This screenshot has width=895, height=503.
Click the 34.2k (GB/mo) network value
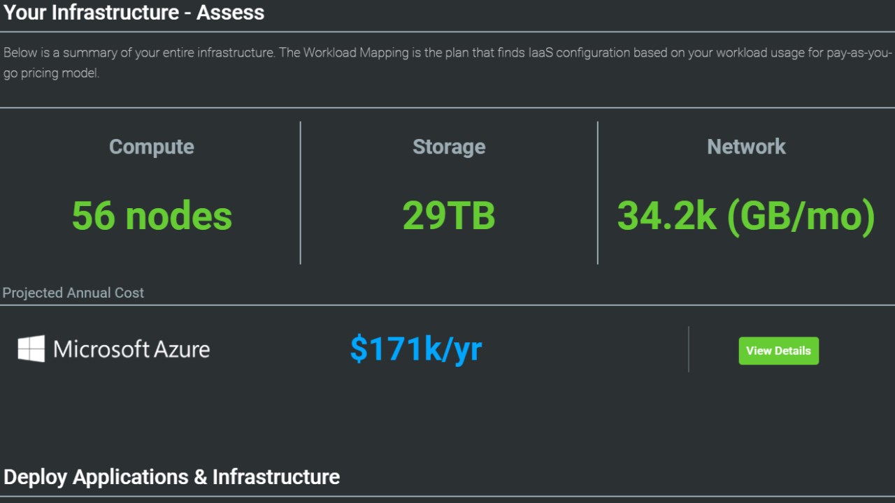click(x=746, y=215)
